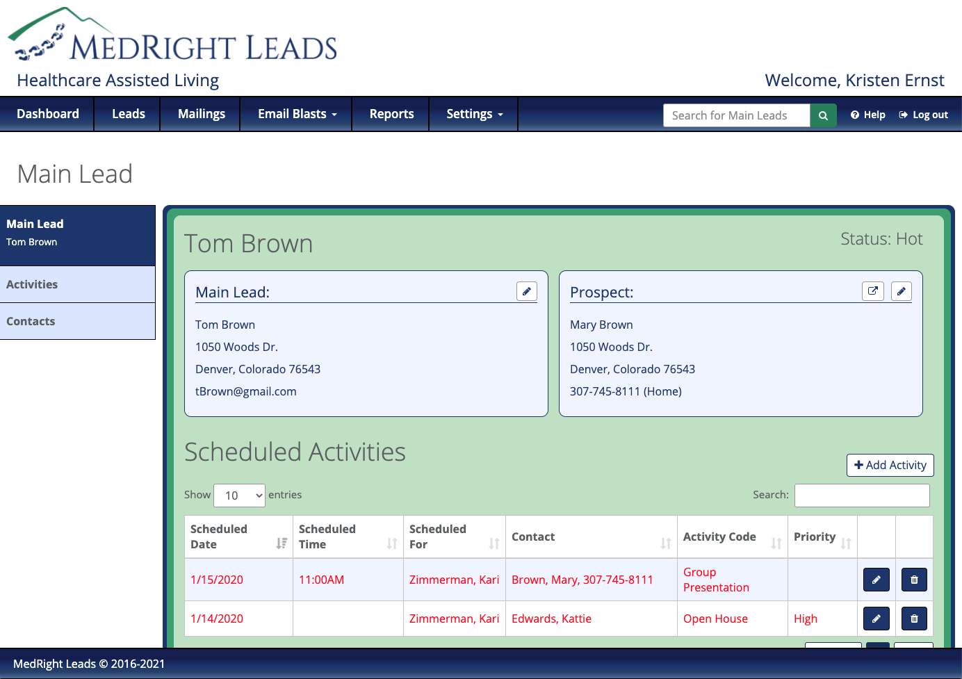Edit the Main Lead details pencil icon

point(527,291)
